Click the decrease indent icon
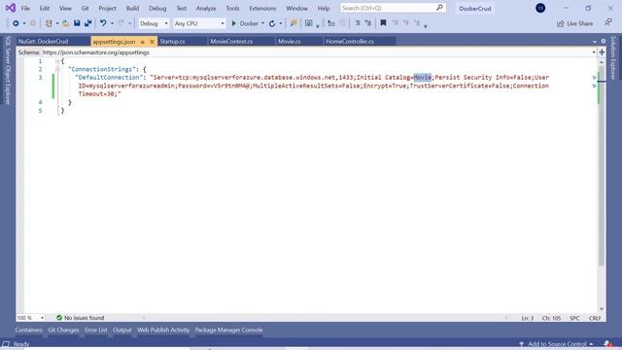The height and width of the screenshot is (350, 622). point(358,23)
